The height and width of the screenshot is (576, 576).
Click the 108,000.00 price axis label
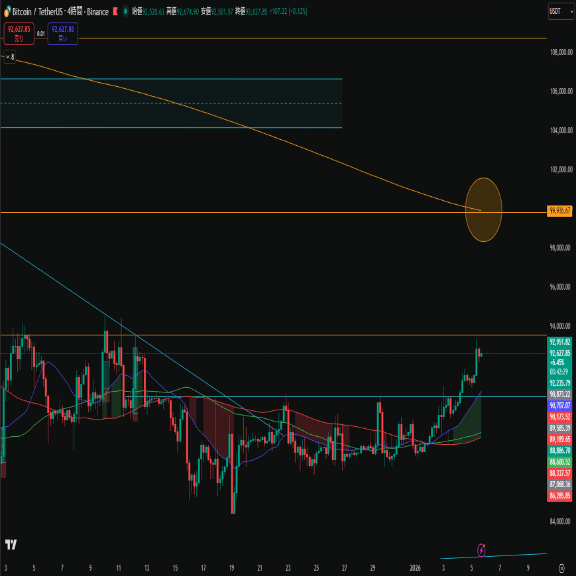(x=561, y=52)
